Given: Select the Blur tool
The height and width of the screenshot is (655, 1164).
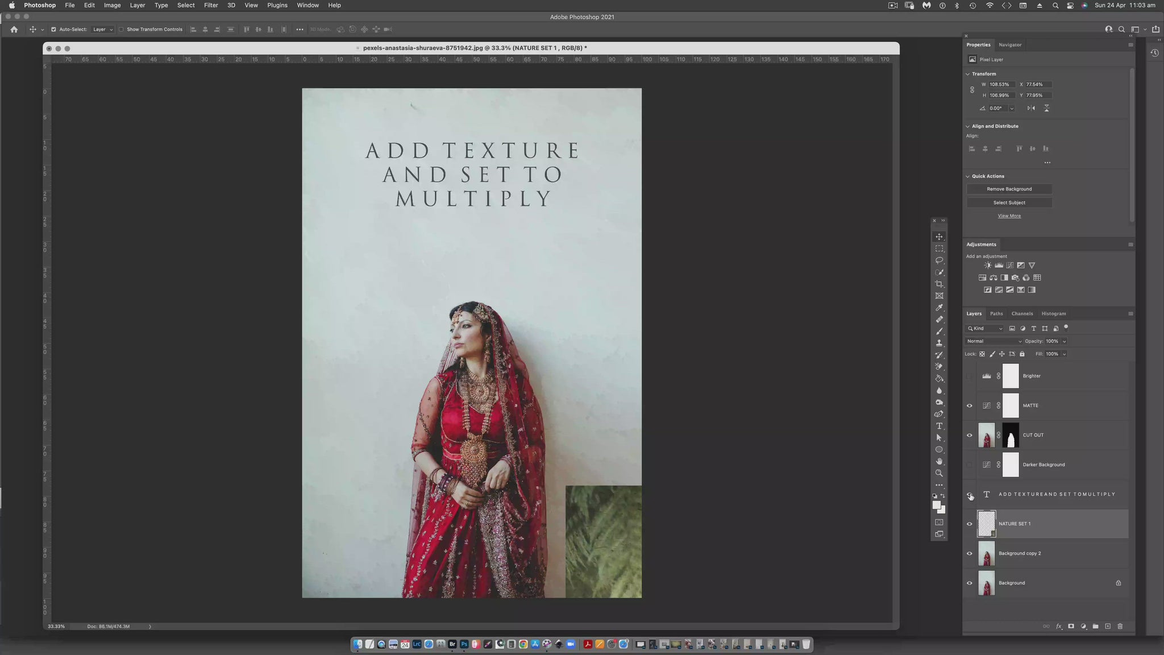Looking at the screenshot, I should pos(939,391).
